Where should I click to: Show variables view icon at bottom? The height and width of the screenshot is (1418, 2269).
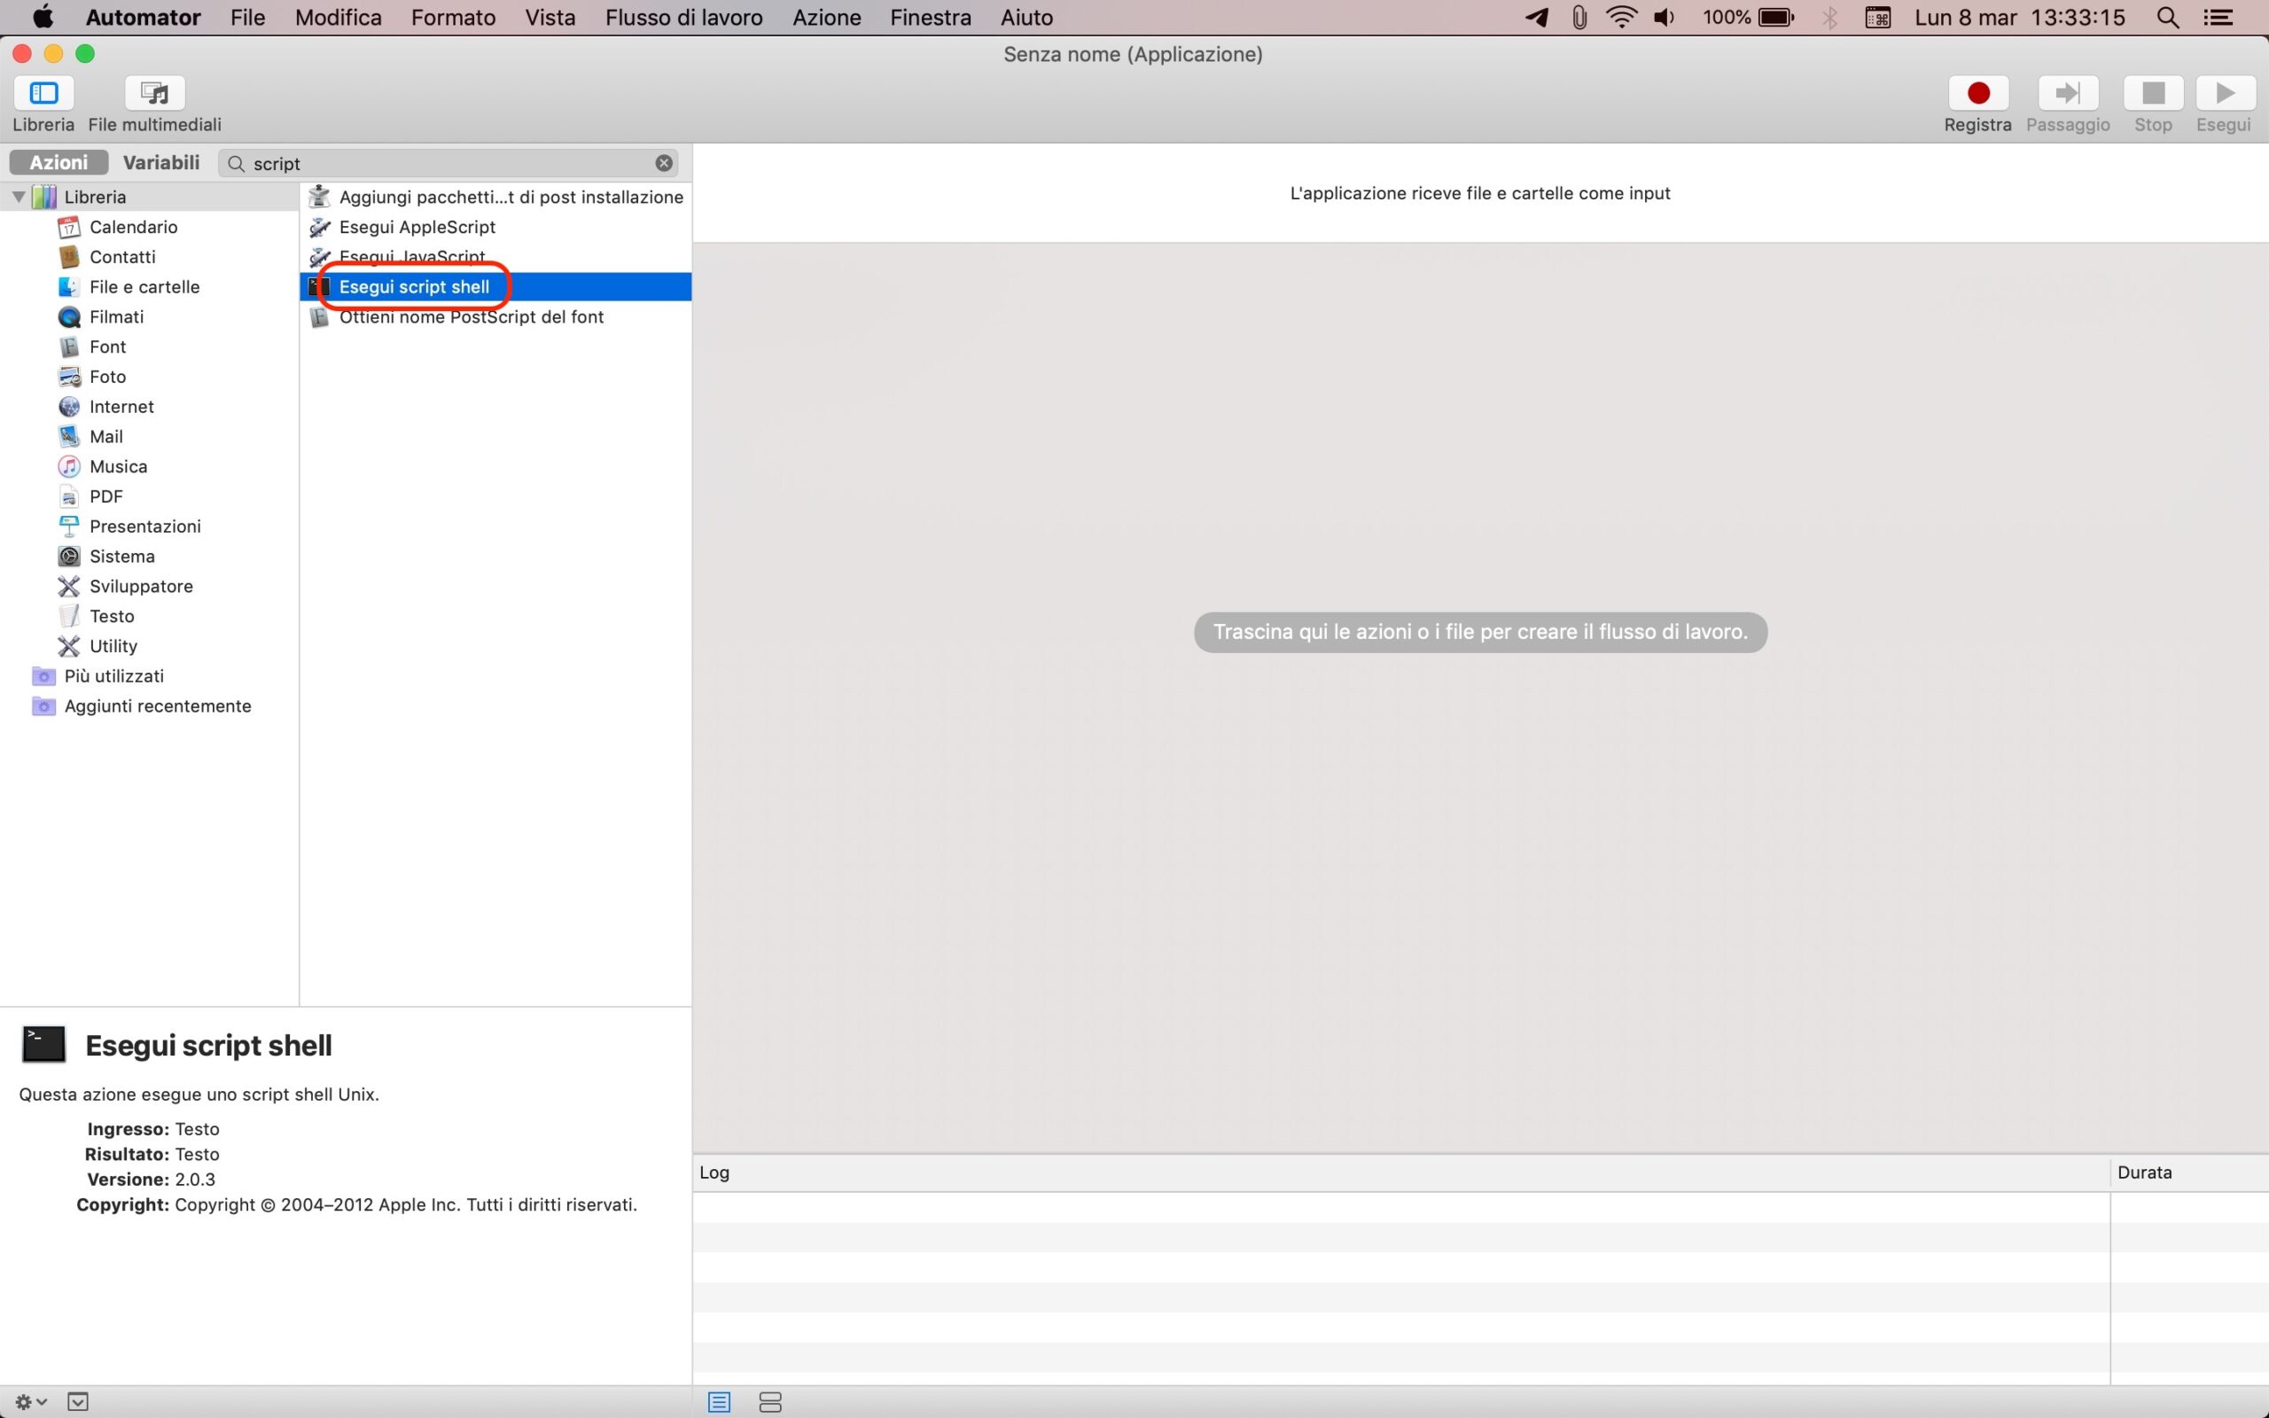click(x=769, y=1402)
